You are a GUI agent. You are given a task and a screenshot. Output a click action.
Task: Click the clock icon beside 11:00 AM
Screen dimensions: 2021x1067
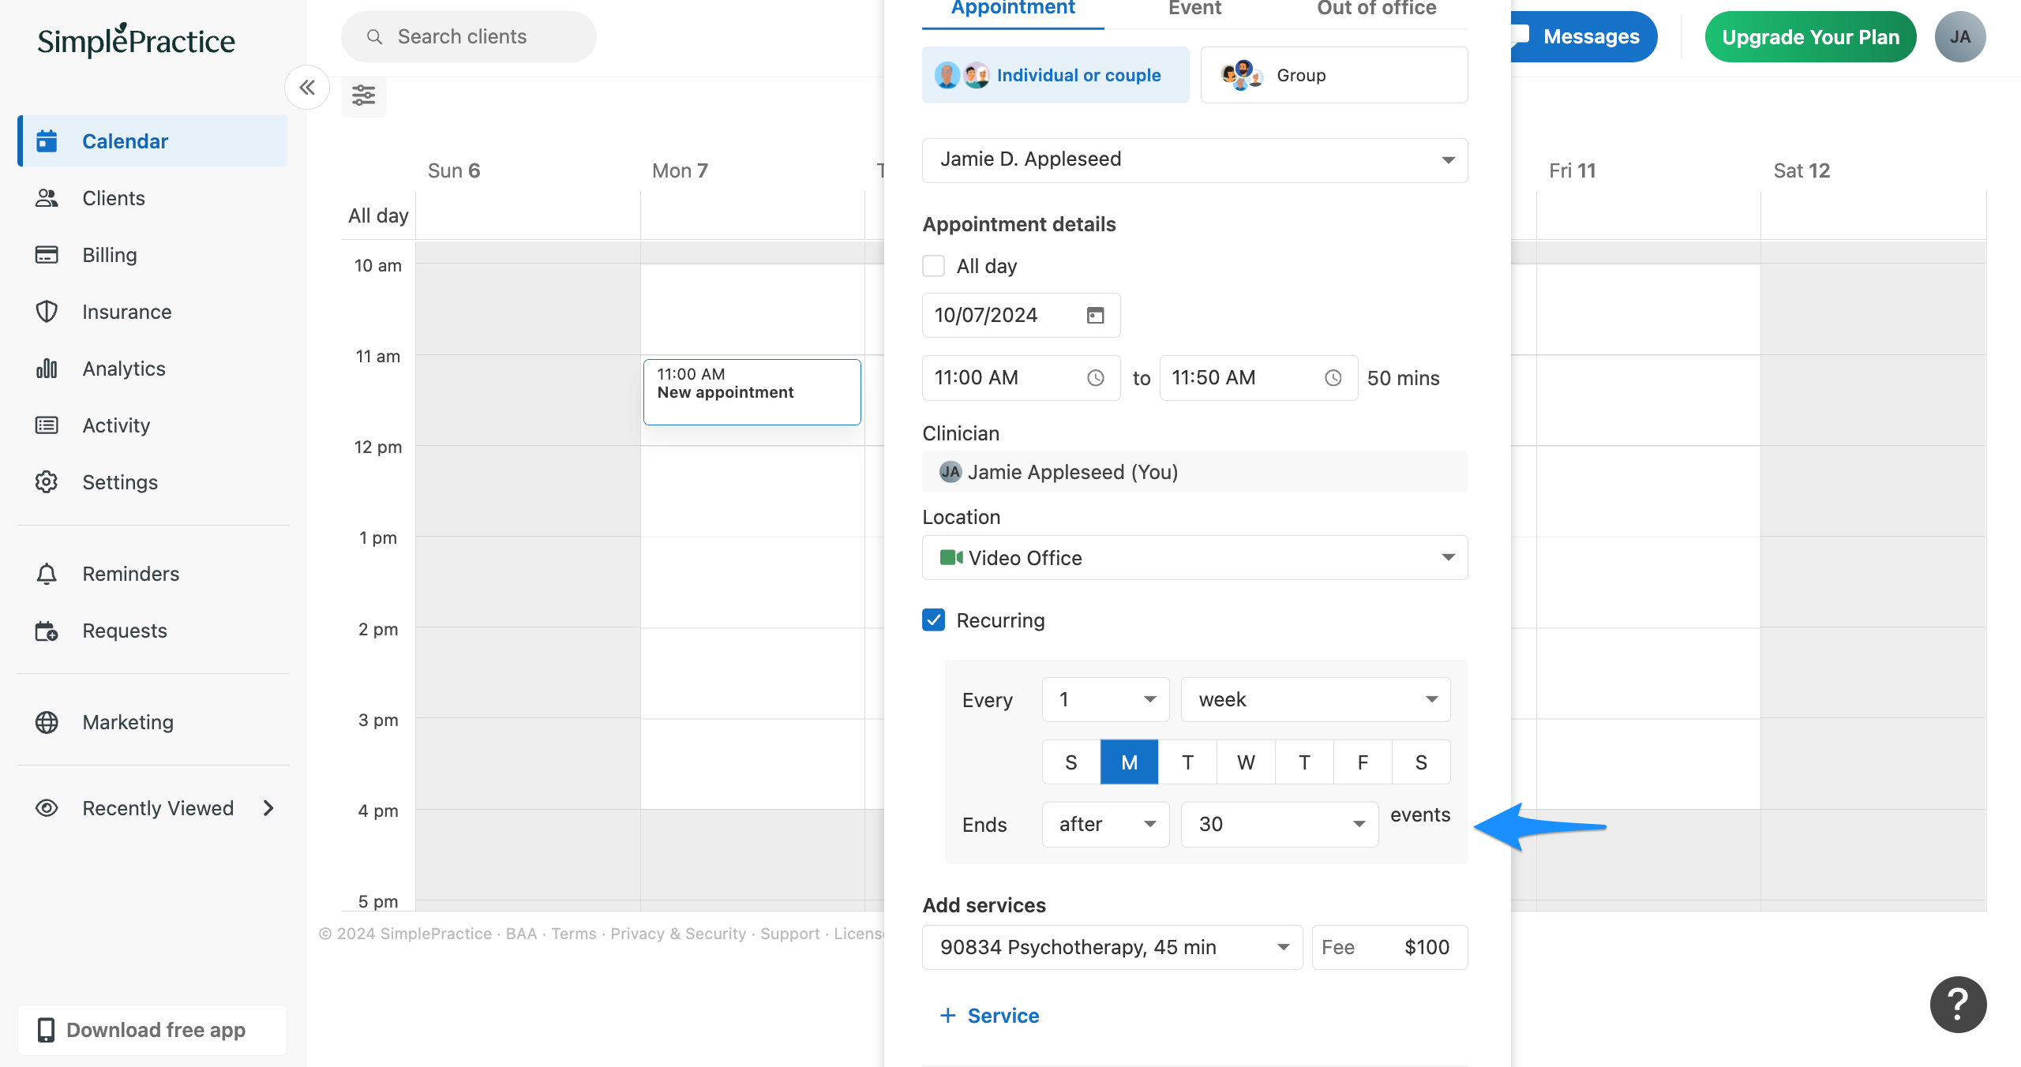coord(1096,377)
